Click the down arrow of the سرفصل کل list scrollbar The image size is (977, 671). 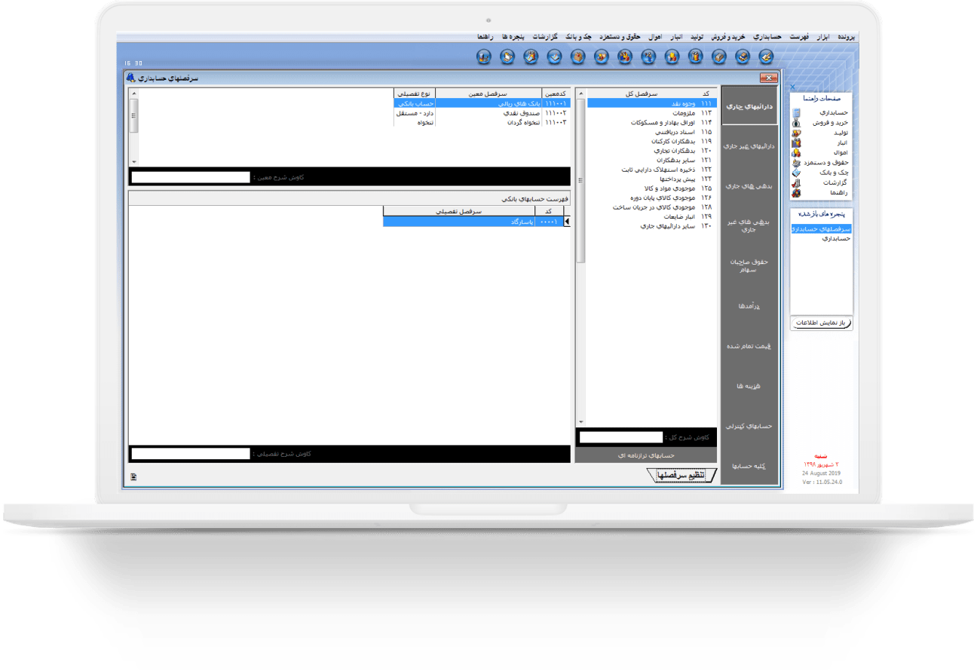pyautogui.click(x=580, y=422)
